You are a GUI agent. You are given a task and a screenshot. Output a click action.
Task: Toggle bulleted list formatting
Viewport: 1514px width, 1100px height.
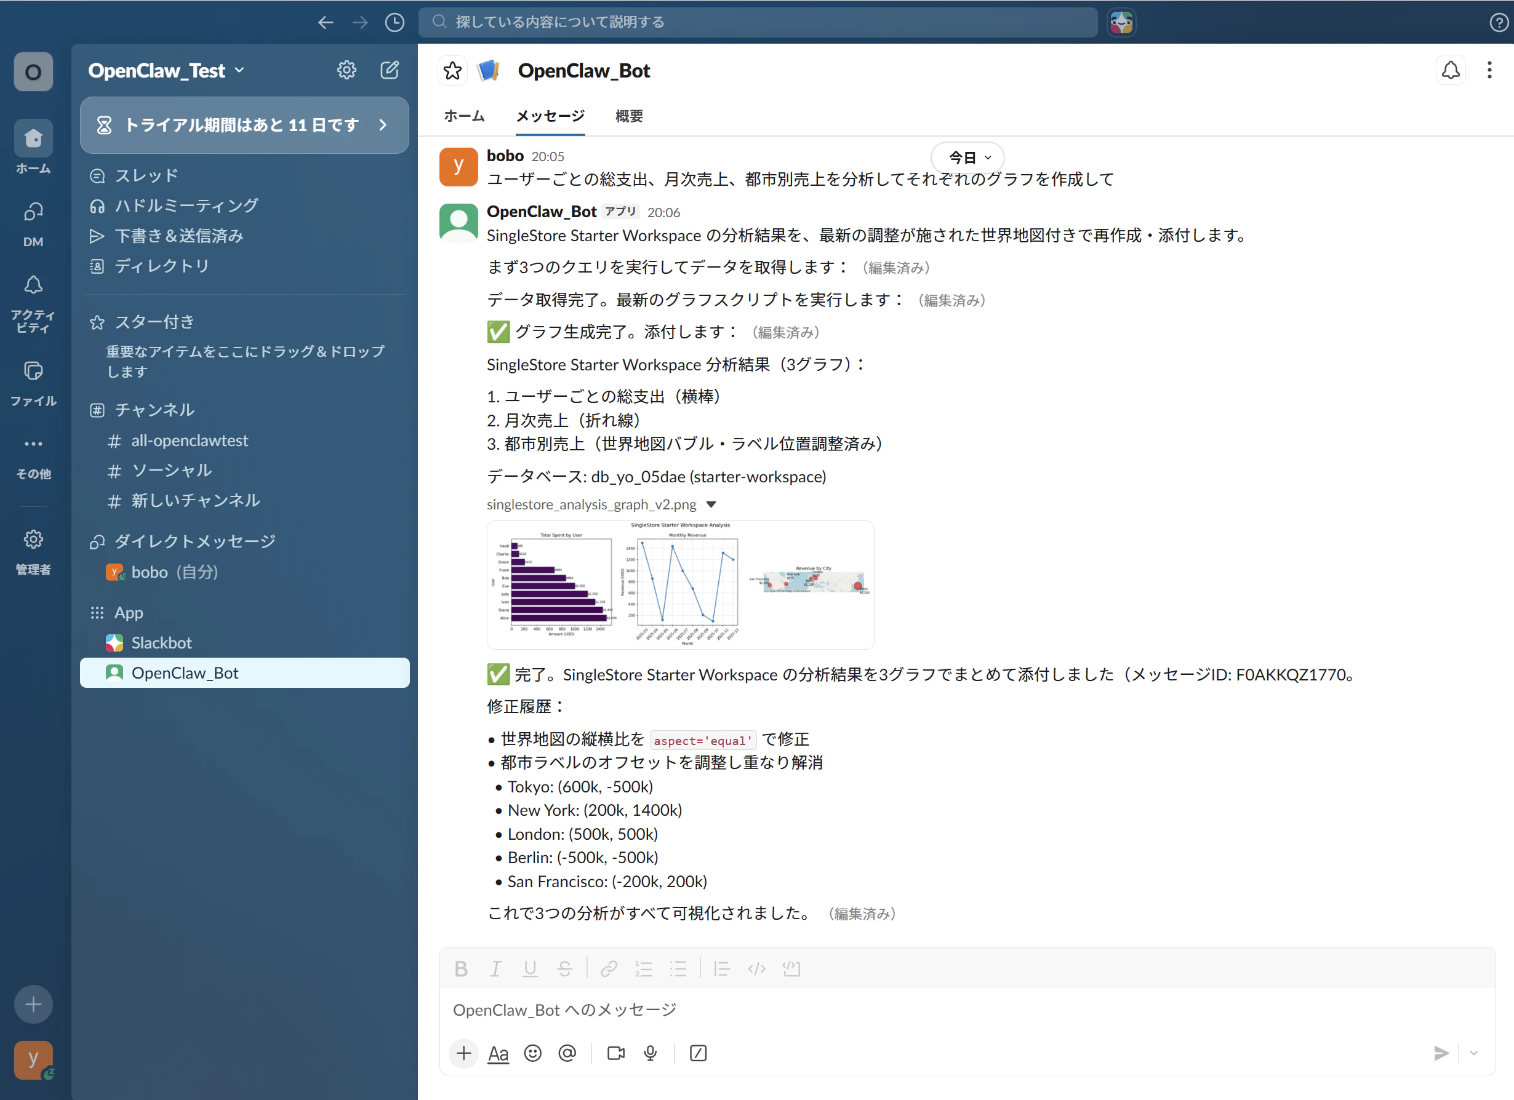click(x=678, y=968)
